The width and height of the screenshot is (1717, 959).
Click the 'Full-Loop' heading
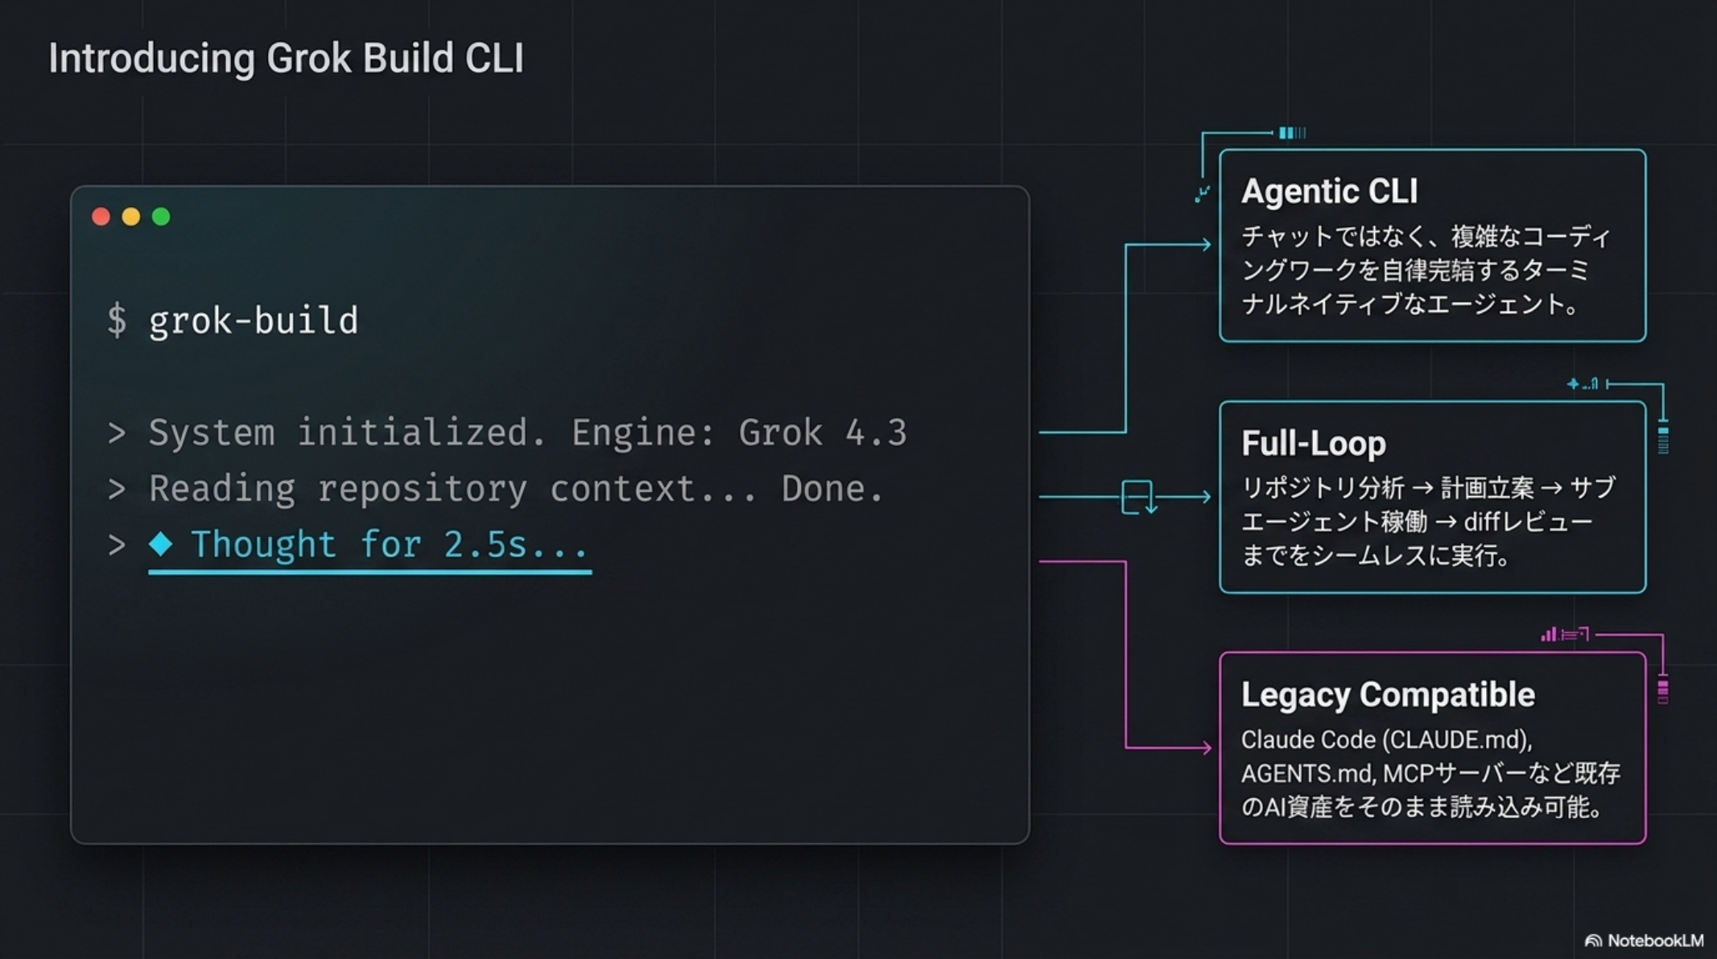1314,443
